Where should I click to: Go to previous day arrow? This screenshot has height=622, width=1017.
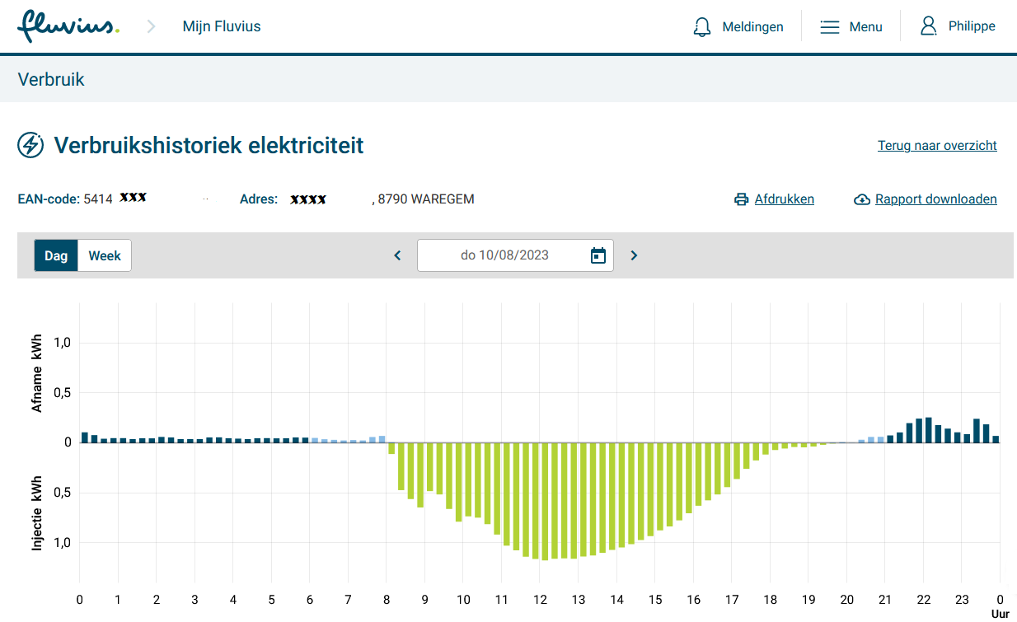pyautogui.click(x=397, y=255)
